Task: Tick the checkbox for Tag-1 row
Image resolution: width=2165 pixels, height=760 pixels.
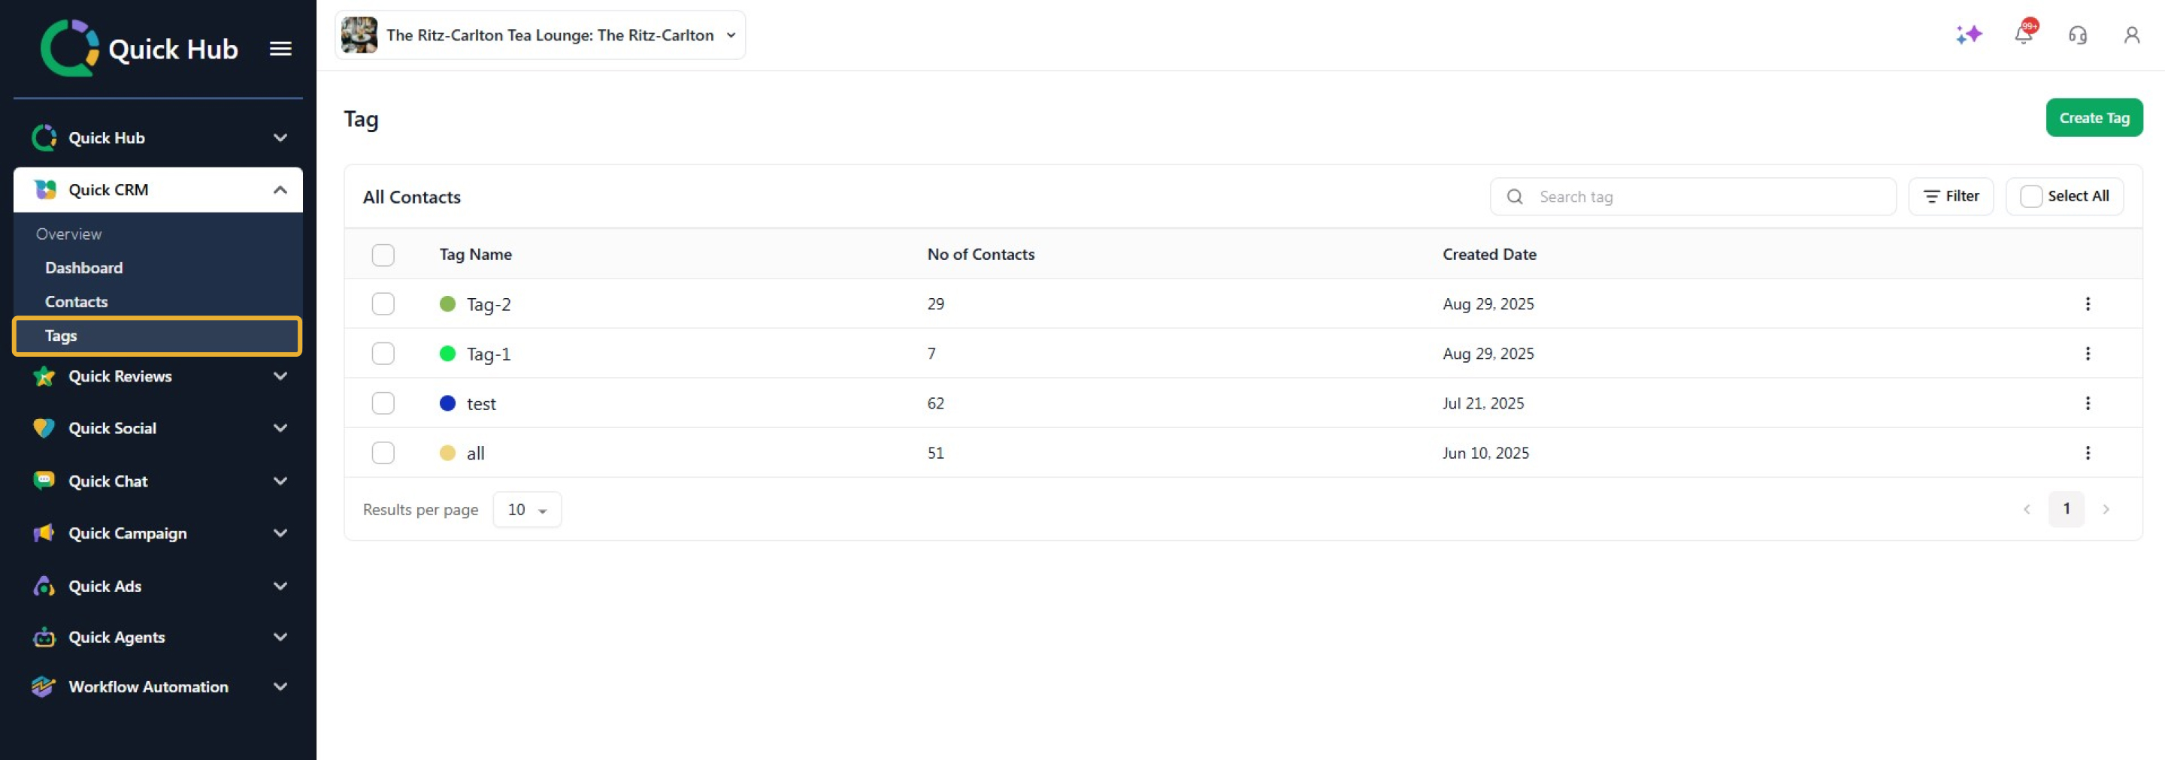Action: tap(383, 354)
